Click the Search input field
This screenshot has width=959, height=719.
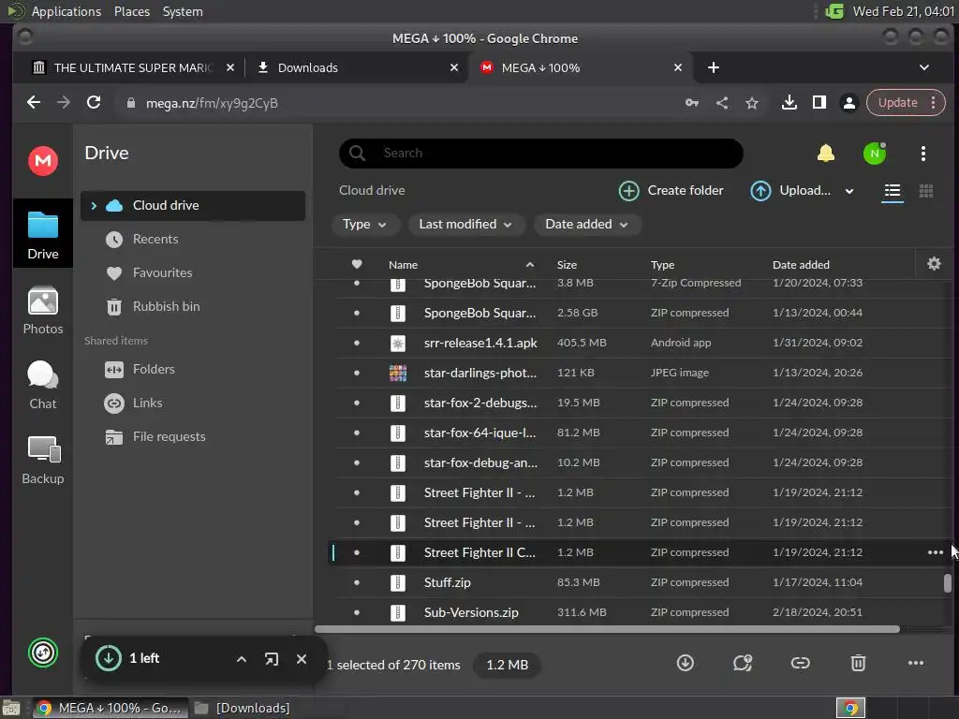541,153
